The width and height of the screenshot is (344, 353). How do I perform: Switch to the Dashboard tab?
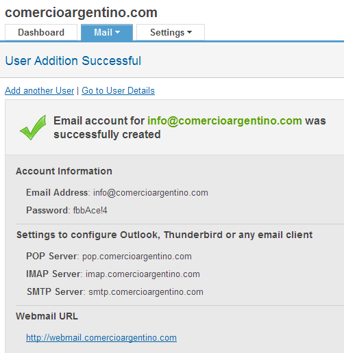click(41, 32)
